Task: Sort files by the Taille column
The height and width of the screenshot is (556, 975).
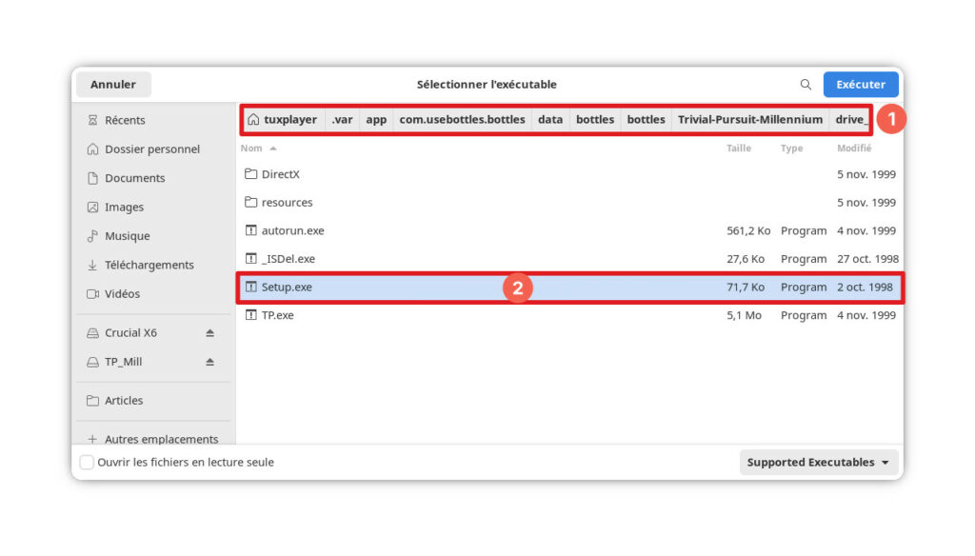Action: [738, 149]
